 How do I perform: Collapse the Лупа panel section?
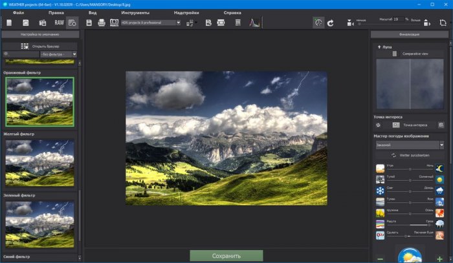point(379,47)
